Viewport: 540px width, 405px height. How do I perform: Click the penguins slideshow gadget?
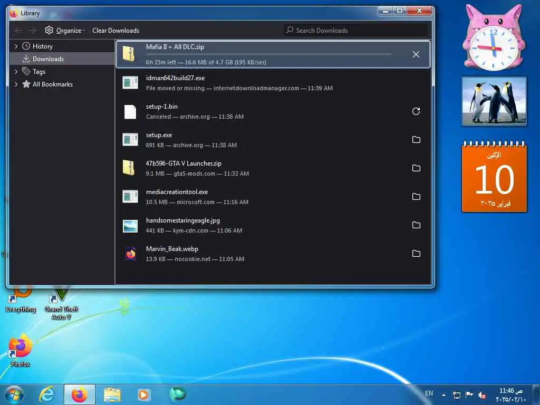494,101
